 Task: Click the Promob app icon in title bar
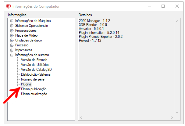pyautogui.click(x=8, y=6)
